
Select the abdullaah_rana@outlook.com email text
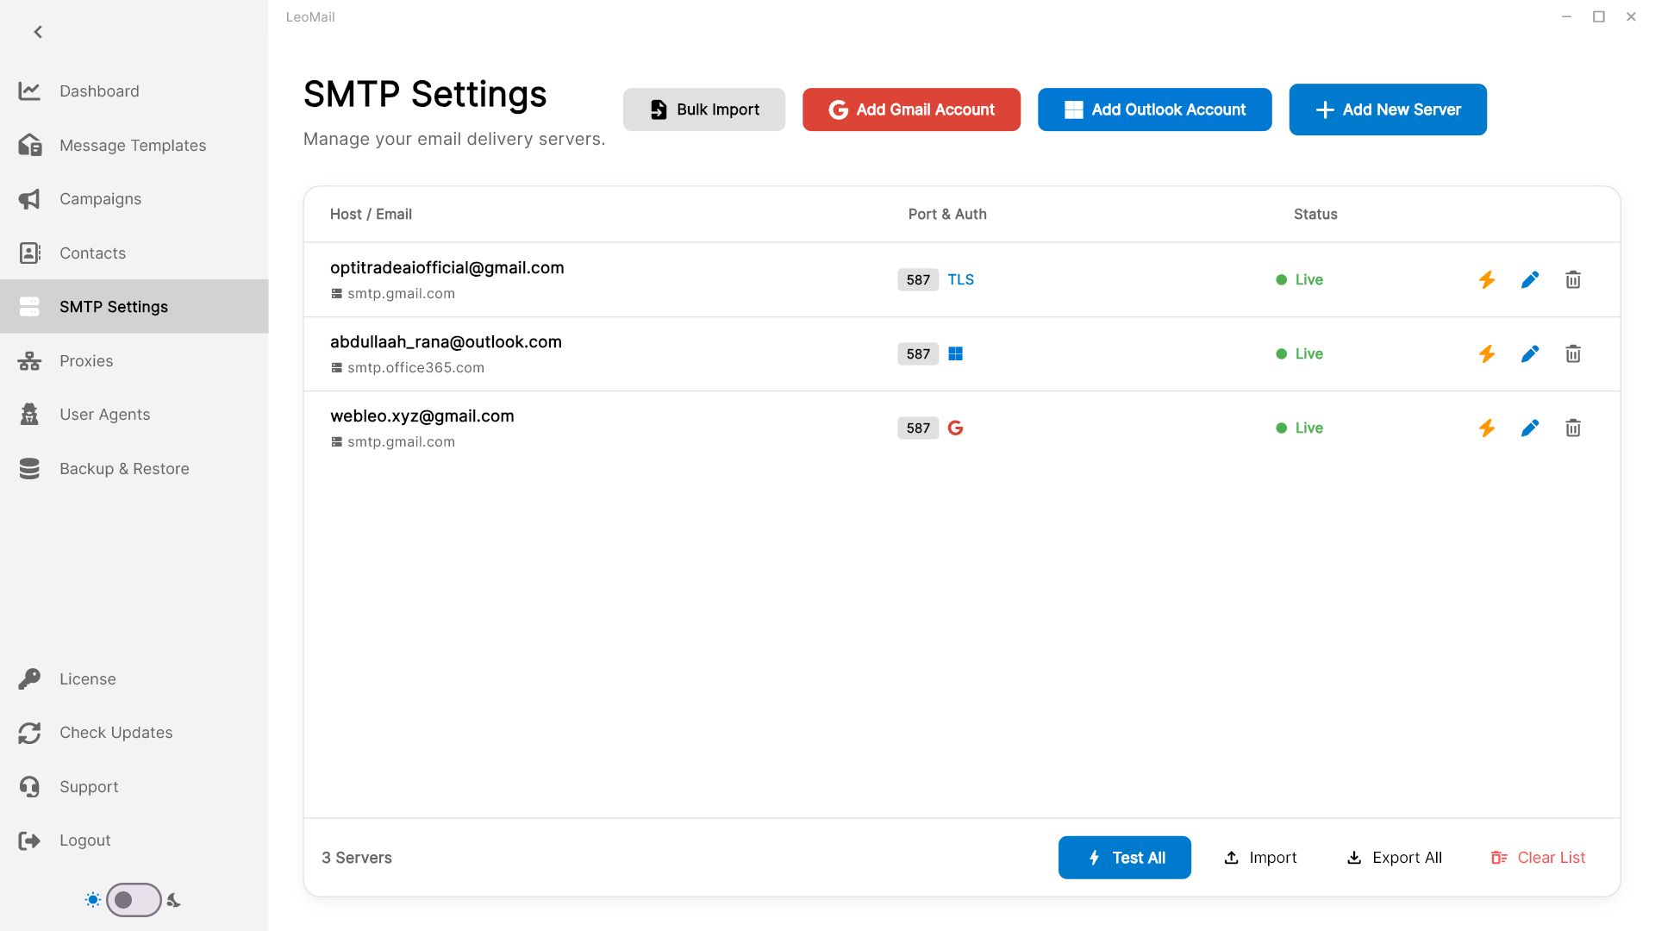[446, 341]
